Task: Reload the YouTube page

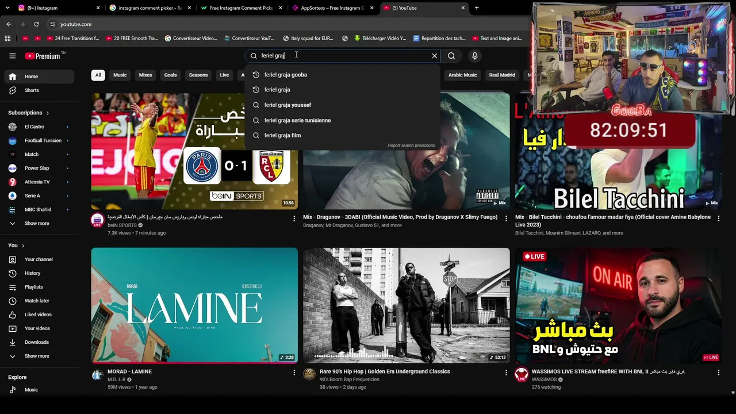Action: pyautogui.click(x=36, y=24)
